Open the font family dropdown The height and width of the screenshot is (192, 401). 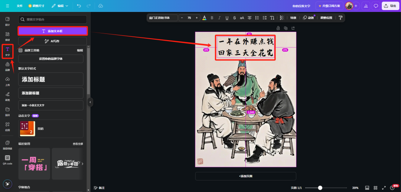click(x=162, y=18)
